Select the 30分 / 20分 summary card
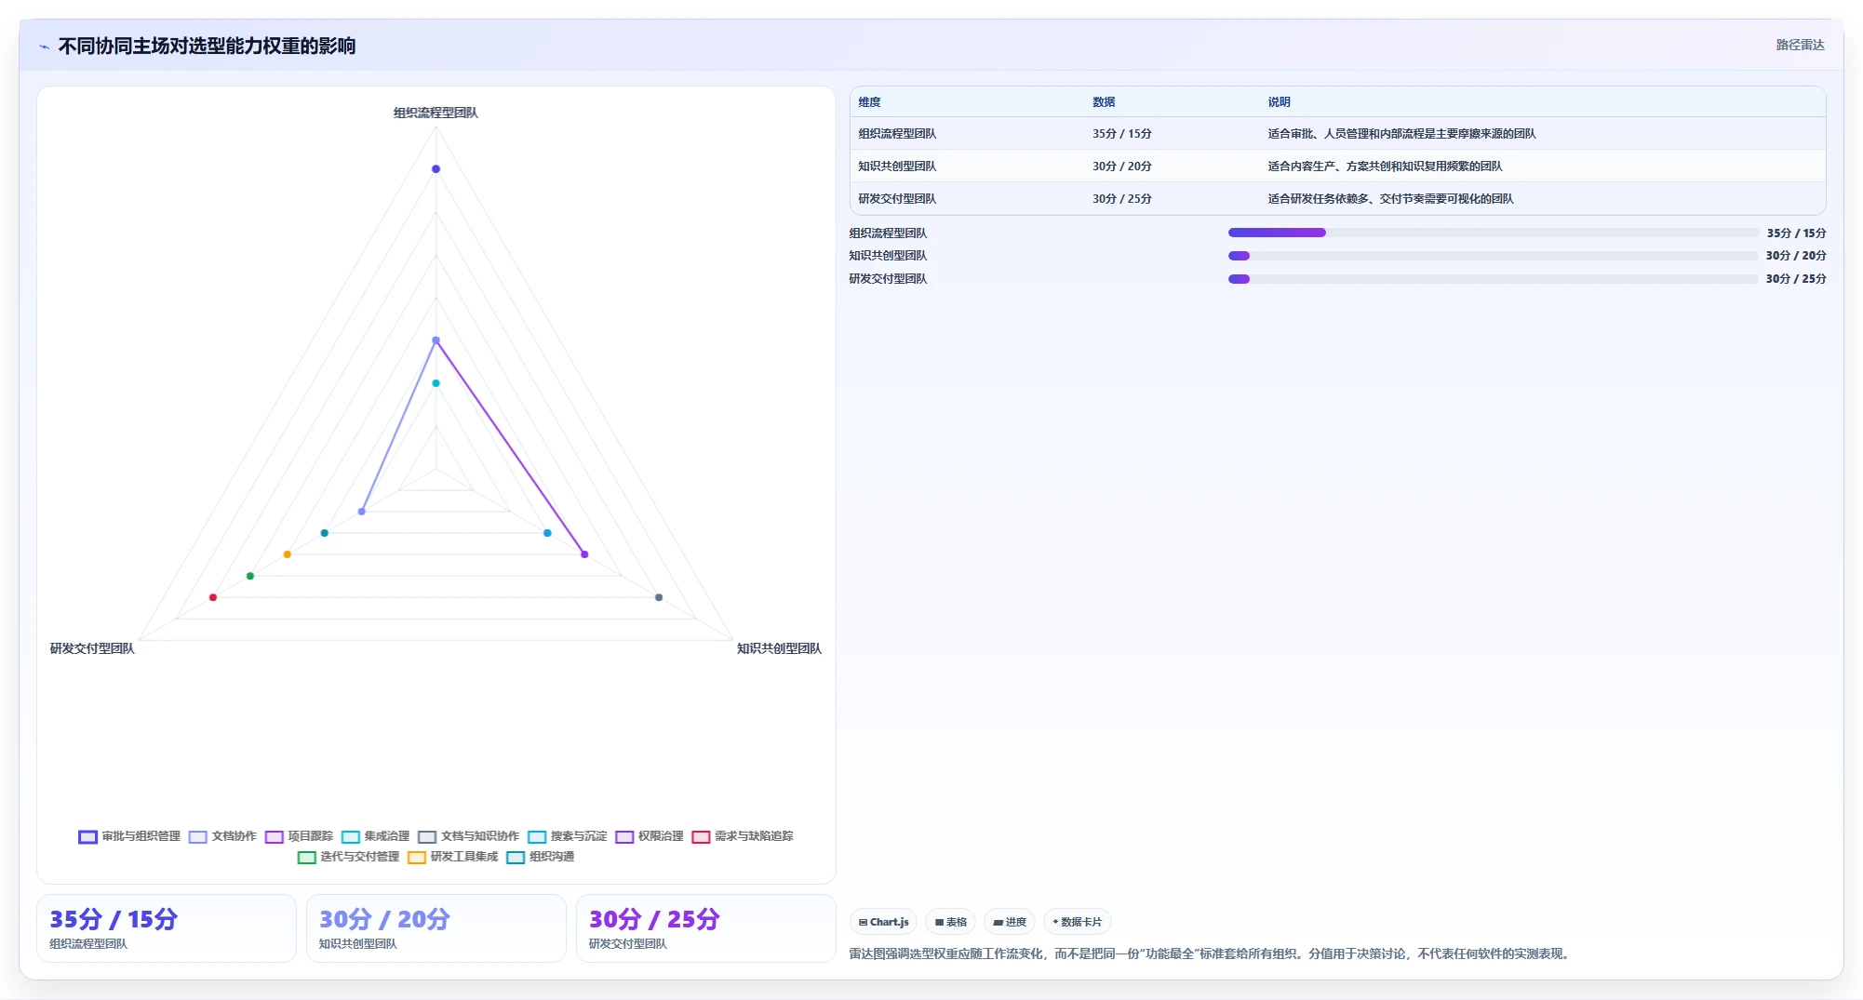The height and width of the screenshot is (1000, 1863). [436, 928]
